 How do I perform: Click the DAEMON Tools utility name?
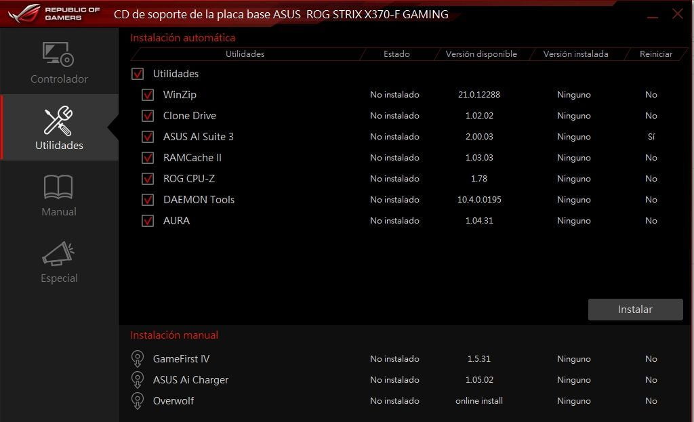pos(199,200)
